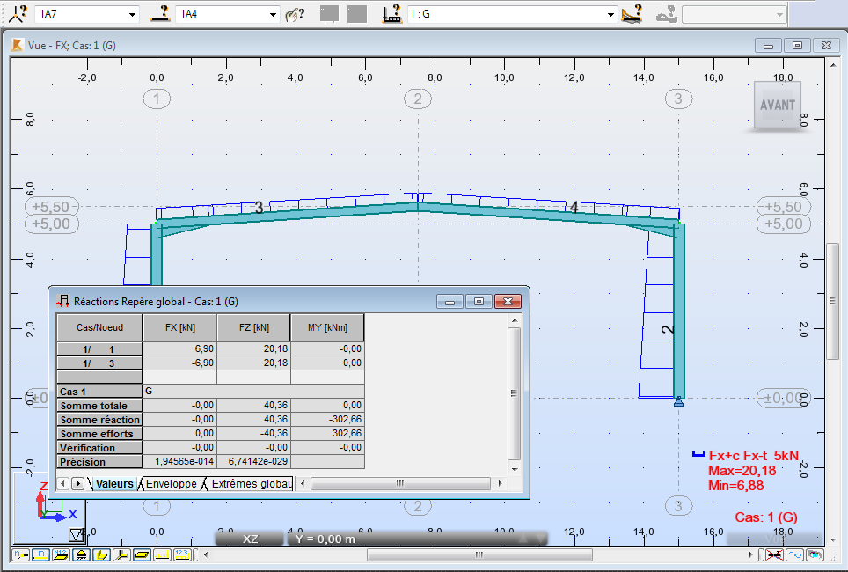Click tab scroll right arrow in Réactions
The height and width of the screenshot is (572, 848).
[x=78, y=484]
